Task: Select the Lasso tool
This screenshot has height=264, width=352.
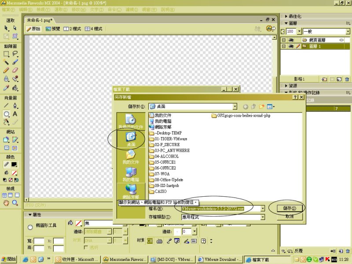Action: click(x=15, y=54)
